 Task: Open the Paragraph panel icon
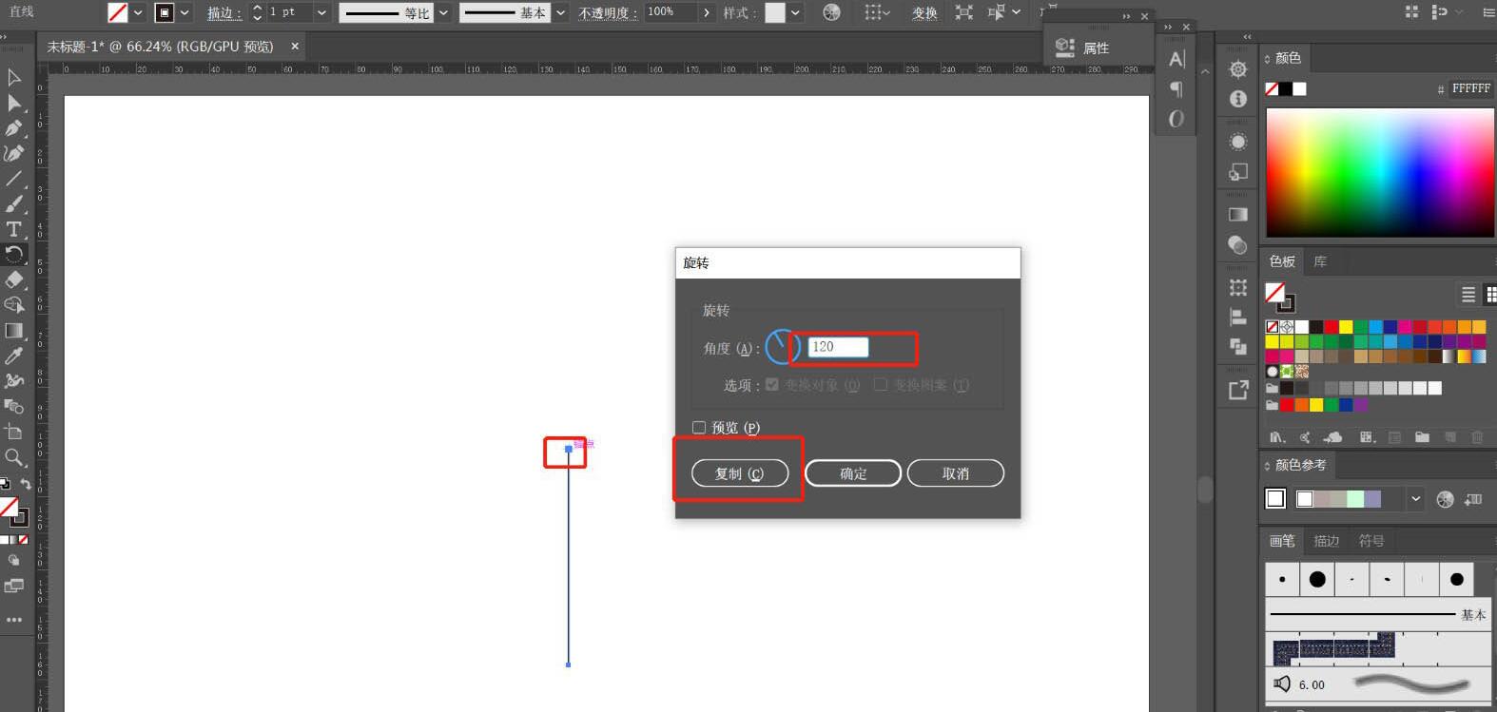pyautogui.click(x=1176, y=89)
